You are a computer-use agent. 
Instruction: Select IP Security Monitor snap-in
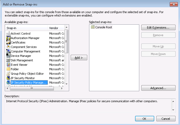click(x=23, y=78)
